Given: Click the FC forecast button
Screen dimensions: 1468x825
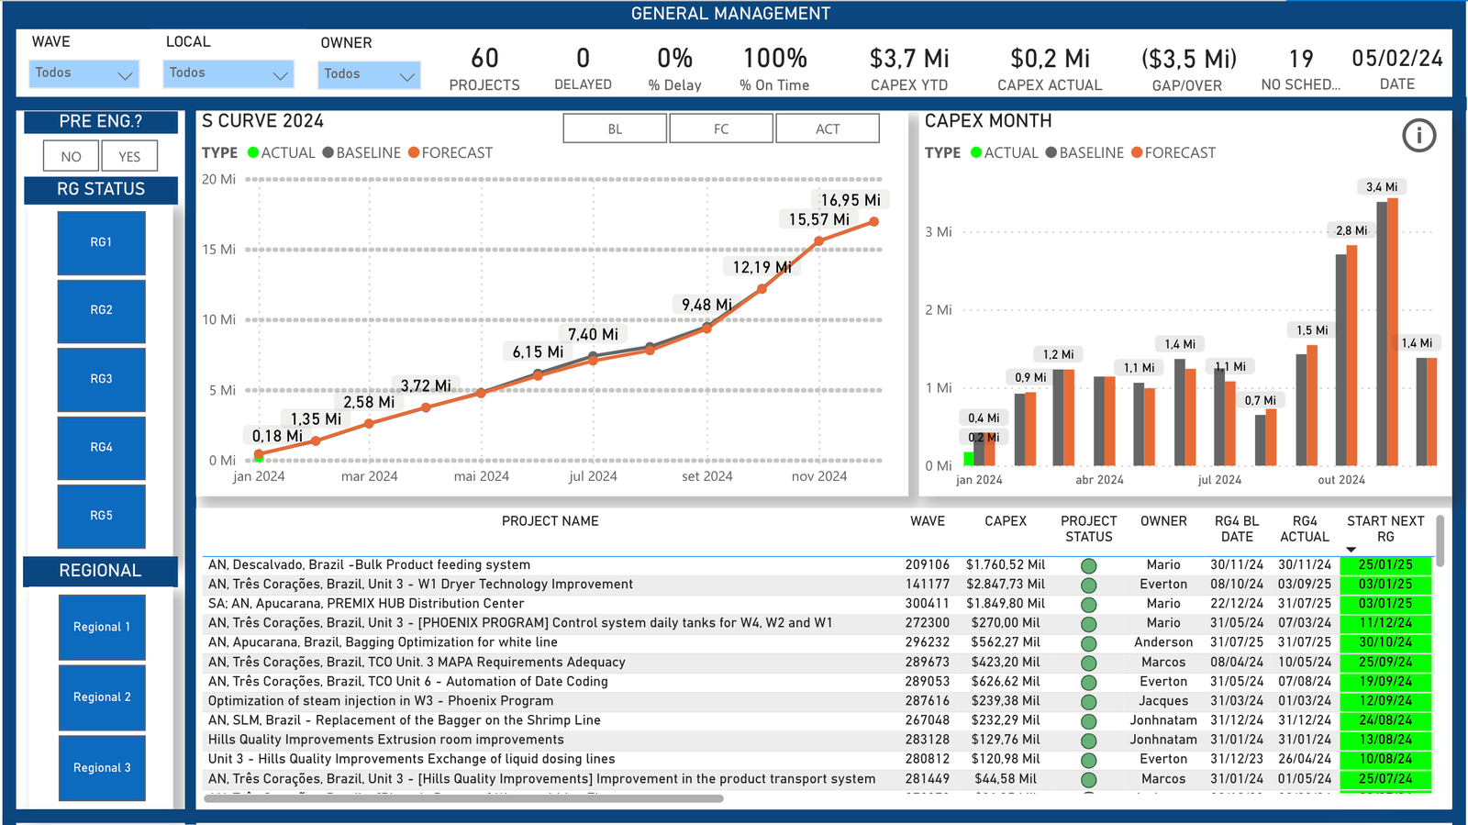Looking at the screenshot, I should (x=721, y=128).
